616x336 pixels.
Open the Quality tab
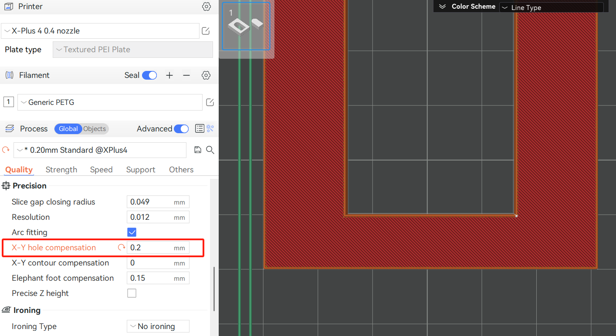point(19,170)
